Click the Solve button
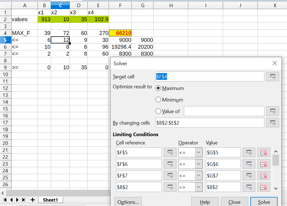Viewport: 287px width, 206px height. 264,202
